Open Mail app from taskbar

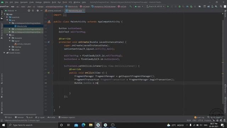coord(76,125)
